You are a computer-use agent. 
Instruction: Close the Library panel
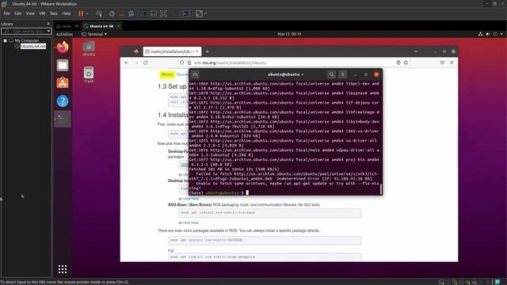pyautogui.click(x=48, y=24)
